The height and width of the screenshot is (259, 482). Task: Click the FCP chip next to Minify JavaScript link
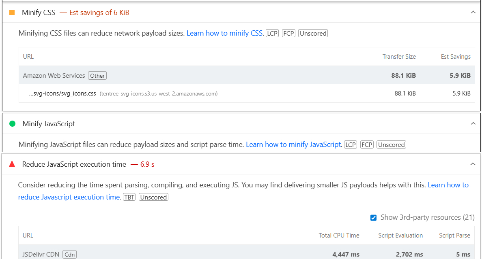click(366, 144)
